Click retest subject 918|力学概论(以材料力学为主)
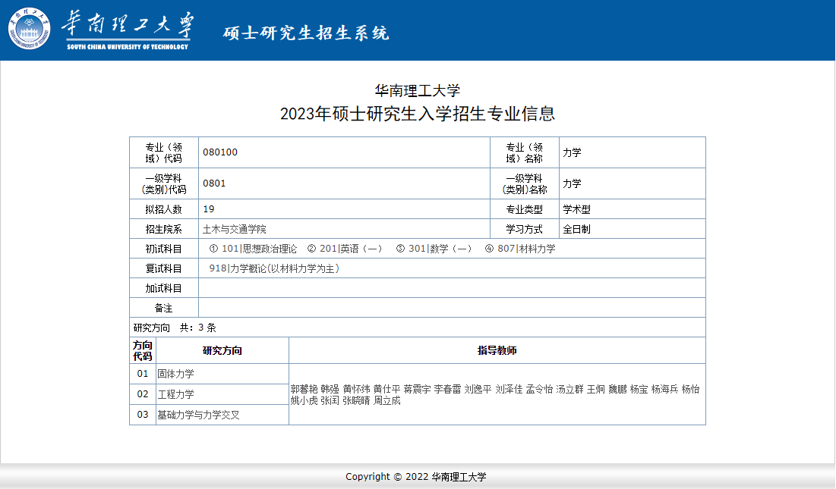This screenshot has height=489, width=836. pos(274,268)
